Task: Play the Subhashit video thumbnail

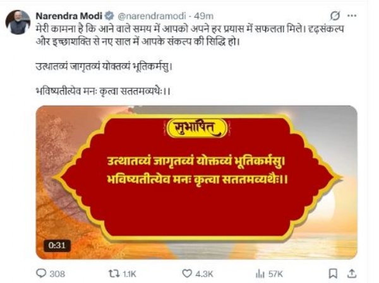Action: pos(196,182)
